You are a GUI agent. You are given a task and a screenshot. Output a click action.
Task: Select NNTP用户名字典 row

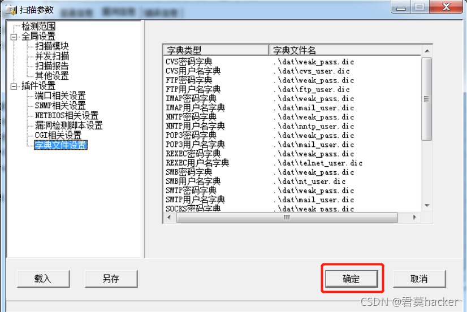[x=292, y=126]
